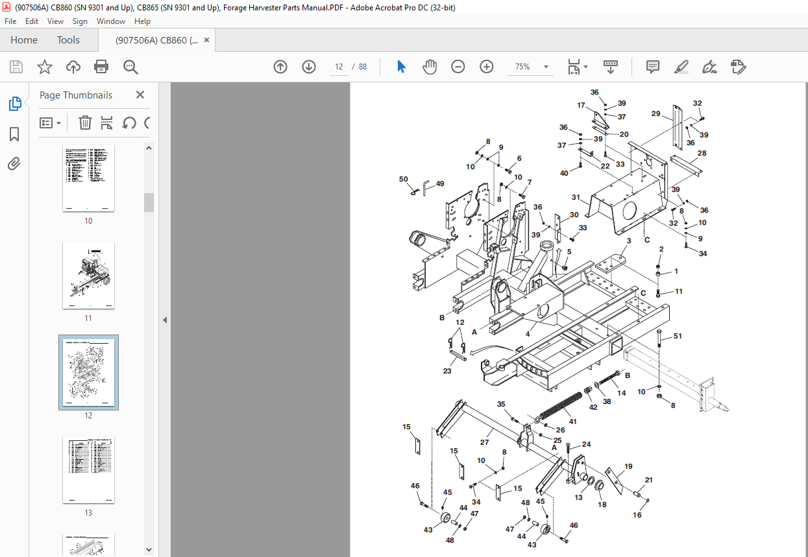Print the document with the printer icon
The height and width of the screenshot is (557, 808).
pos(101,67)
